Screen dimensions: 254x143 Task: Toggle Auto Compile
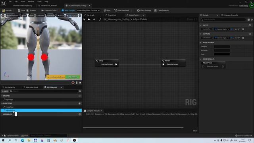tap(68, 10)
